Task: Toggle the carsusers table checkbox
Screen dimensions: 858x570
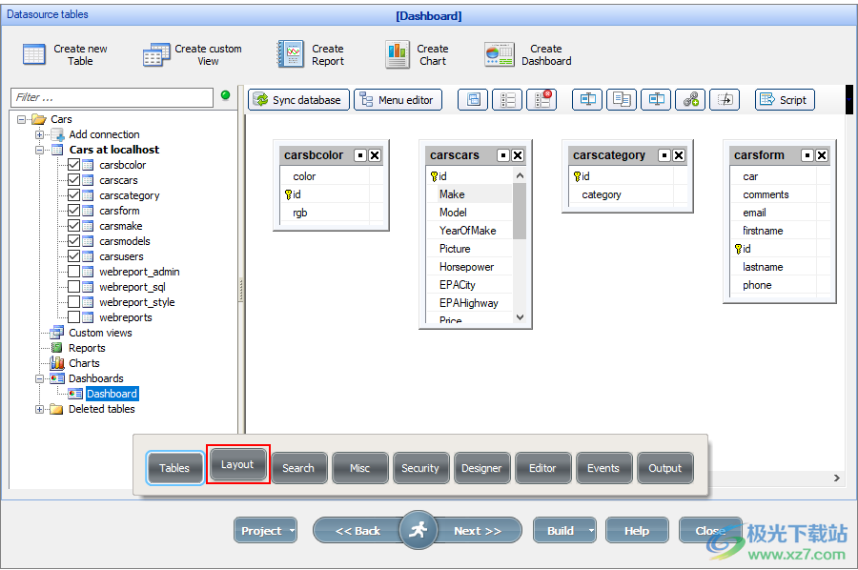Action: 74,256
